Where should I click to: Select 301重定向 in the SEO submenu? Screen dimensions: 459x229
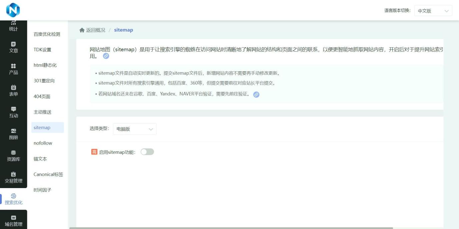coord(44,81)
